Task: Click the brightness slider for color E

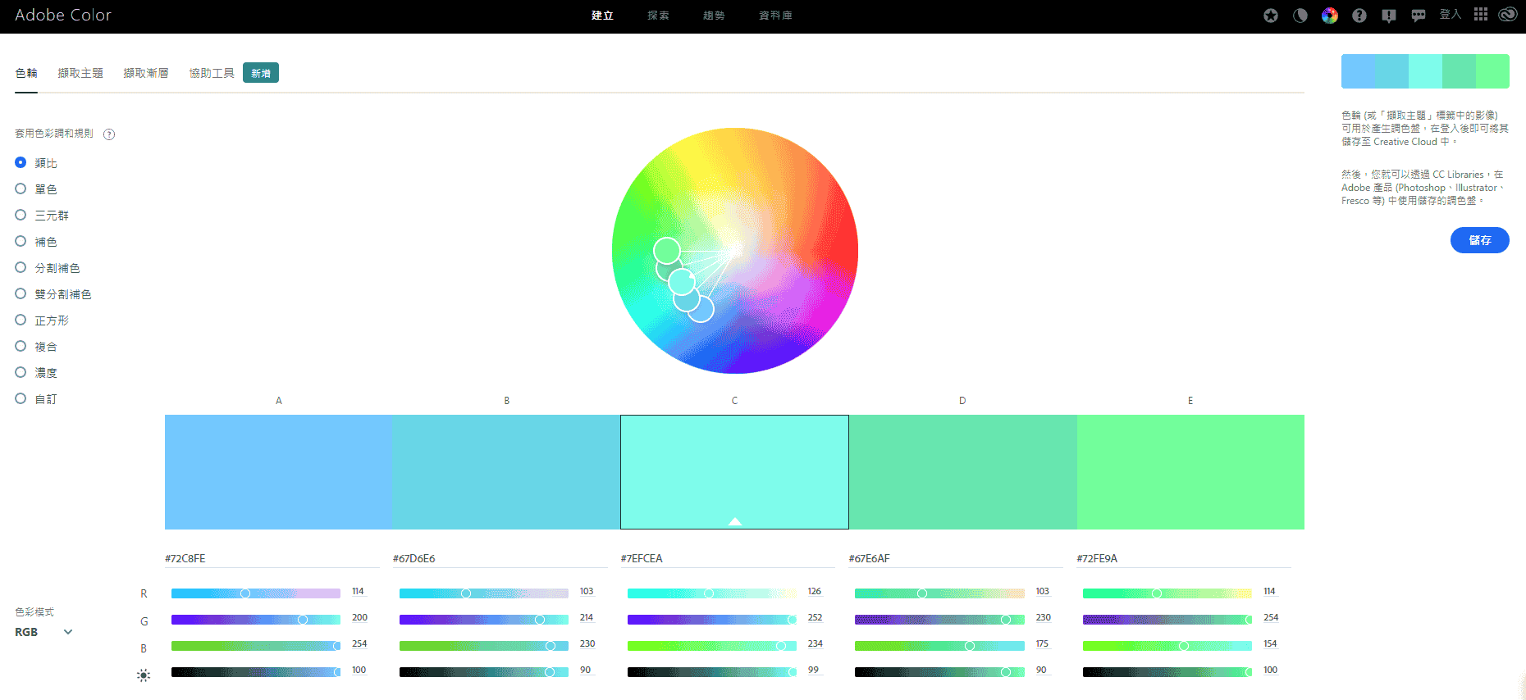Action: pyautogui.click(x=1167, y=672)
